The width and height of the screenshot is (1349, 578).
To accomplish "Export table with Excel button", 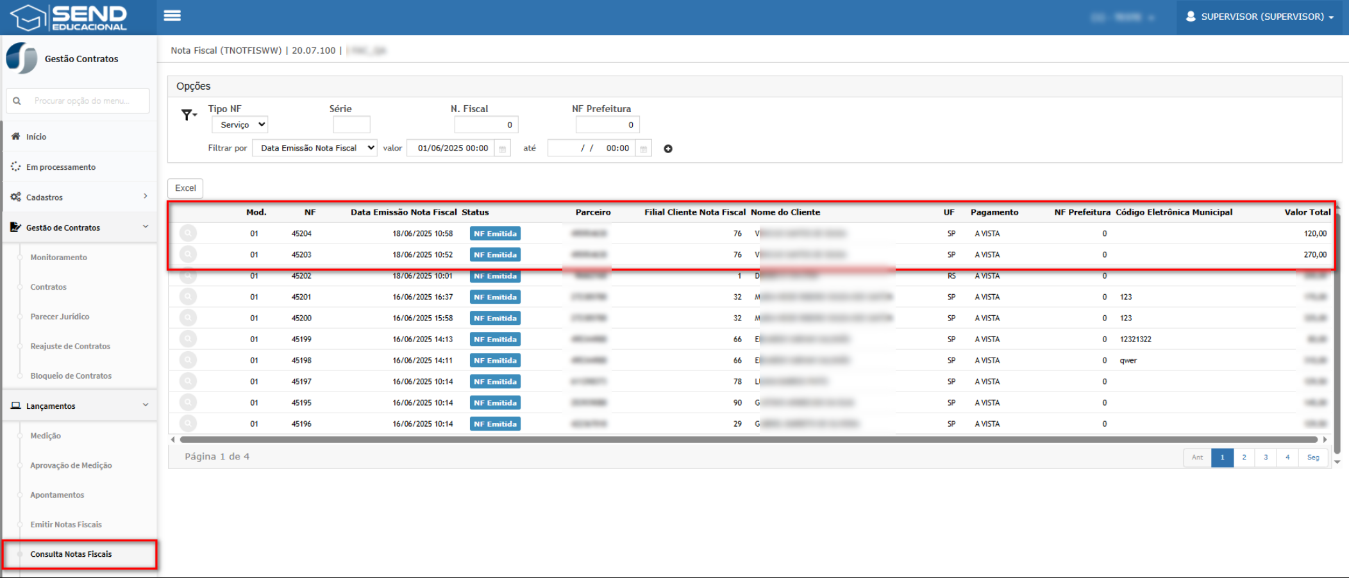I will [x=185, y=188].
